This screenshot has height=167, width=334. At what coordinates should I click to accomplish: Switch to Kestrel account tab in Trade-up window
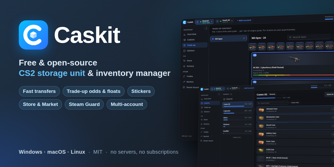(204, 22)
